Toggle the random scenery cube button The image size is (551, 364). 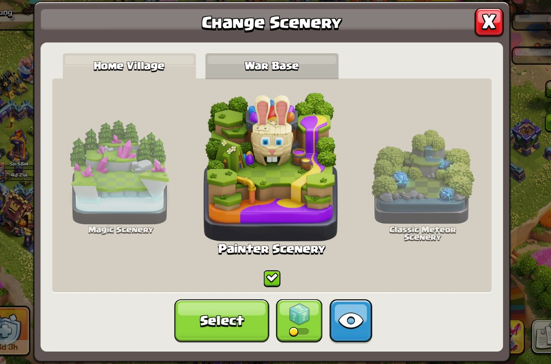[299, 321]
